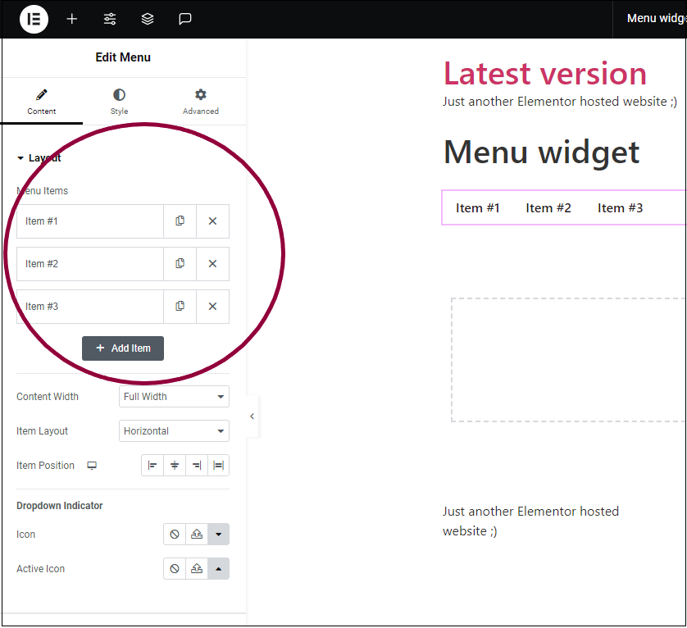This screenshot has height=628, width=687.
Task: Duplicate menu Item #1
Action: tap(180, 221)
